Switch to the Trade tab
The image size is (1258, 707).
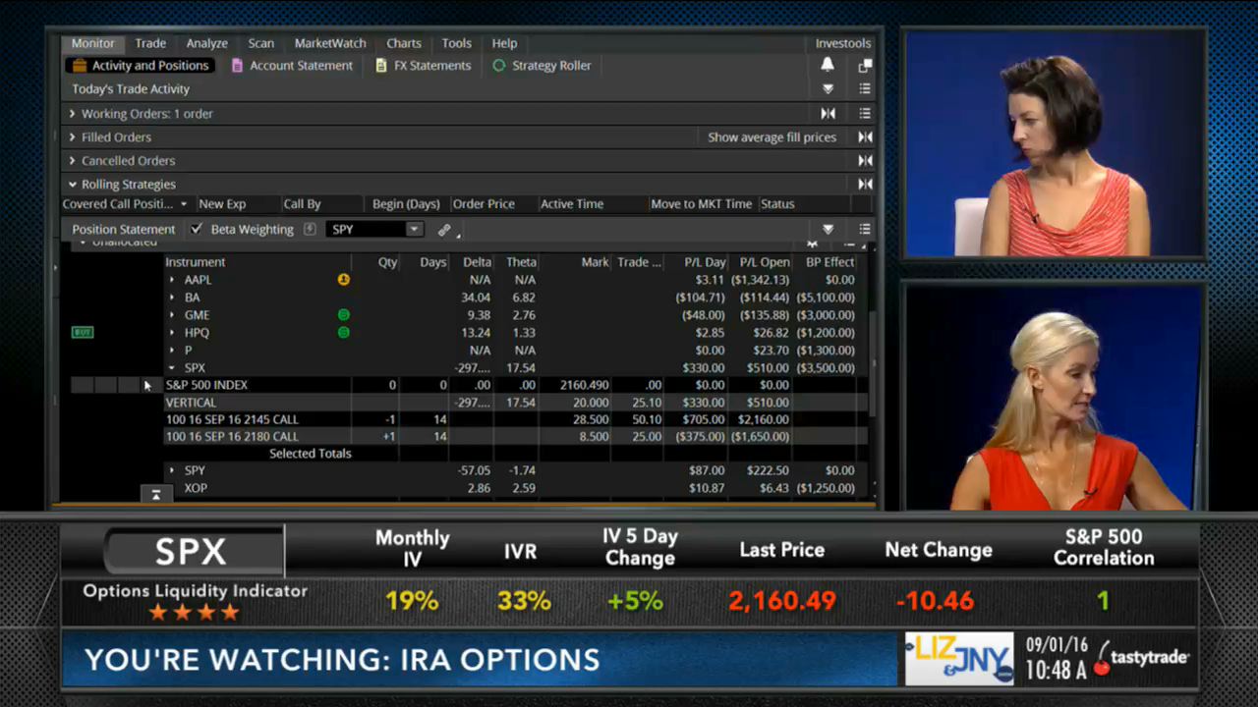pyautogui.click(x=150, y=43)
